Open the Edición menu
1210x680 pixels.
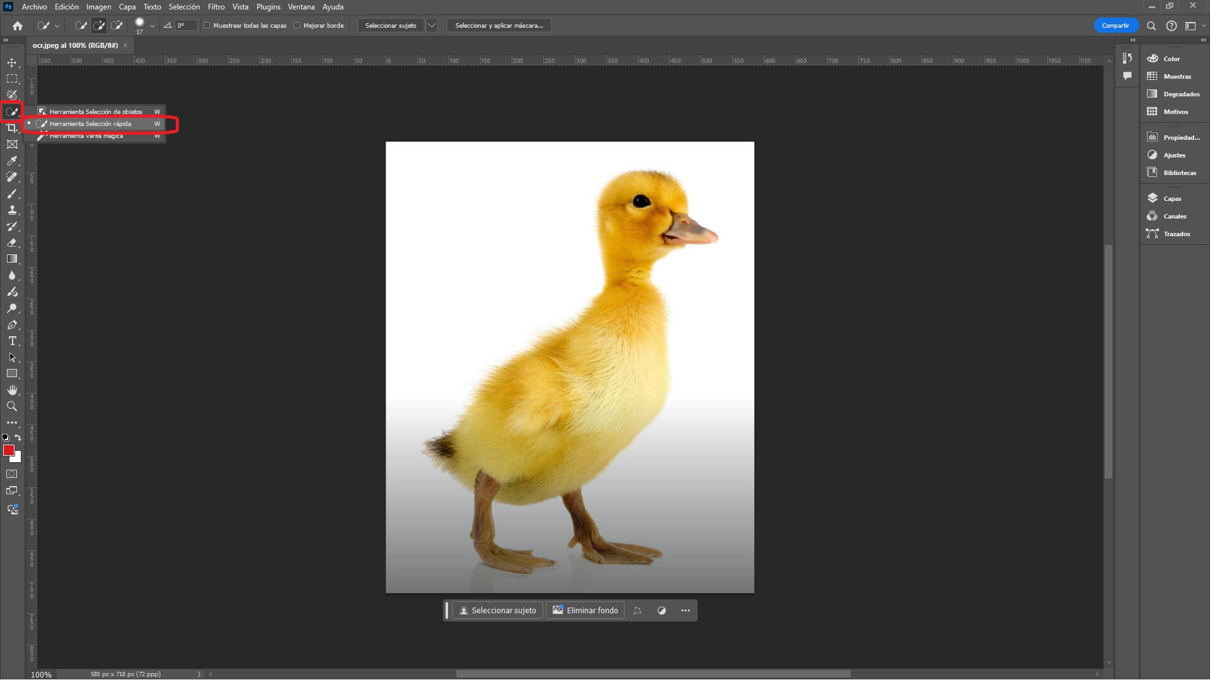67,7
